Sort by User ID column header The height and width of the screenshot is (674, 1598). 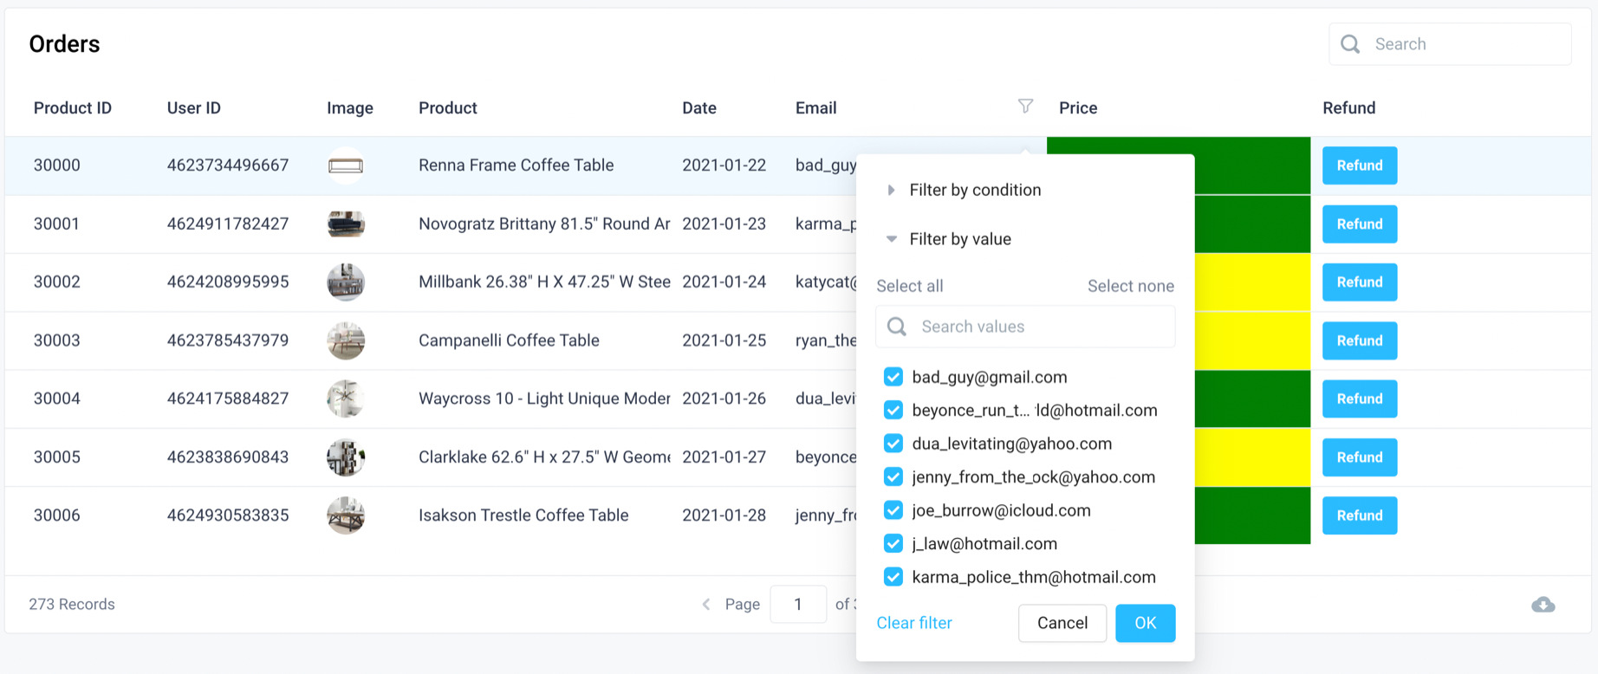(x=194, y=108)
